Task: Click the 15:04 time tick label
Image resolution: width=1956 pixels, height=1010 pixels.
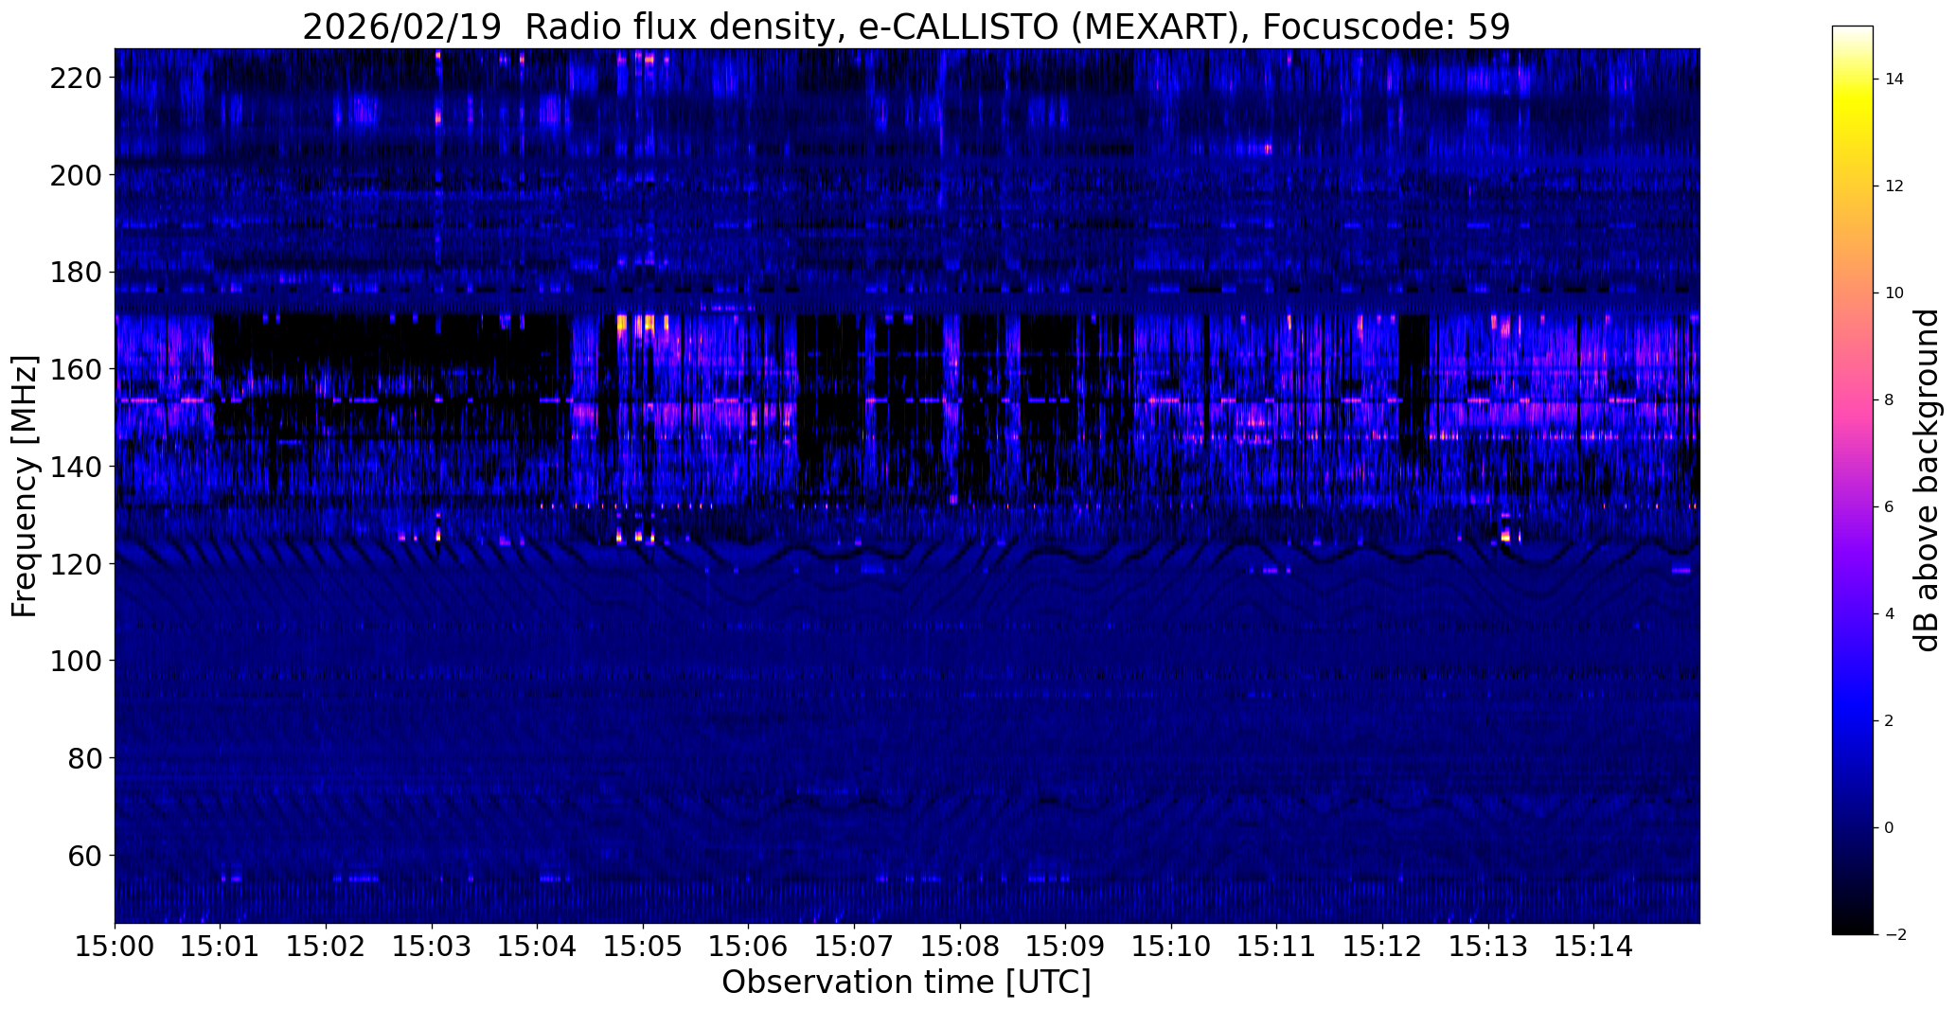Action: 538,947
